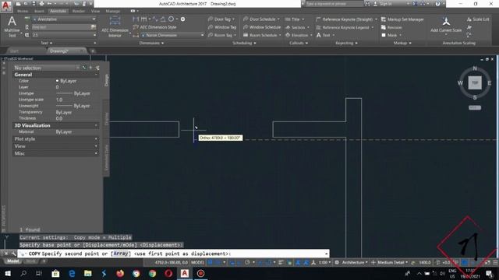This screenshot has width=499, height=280.
Task: Toggle MODEL space in status bar
Action: pos(197,263)
